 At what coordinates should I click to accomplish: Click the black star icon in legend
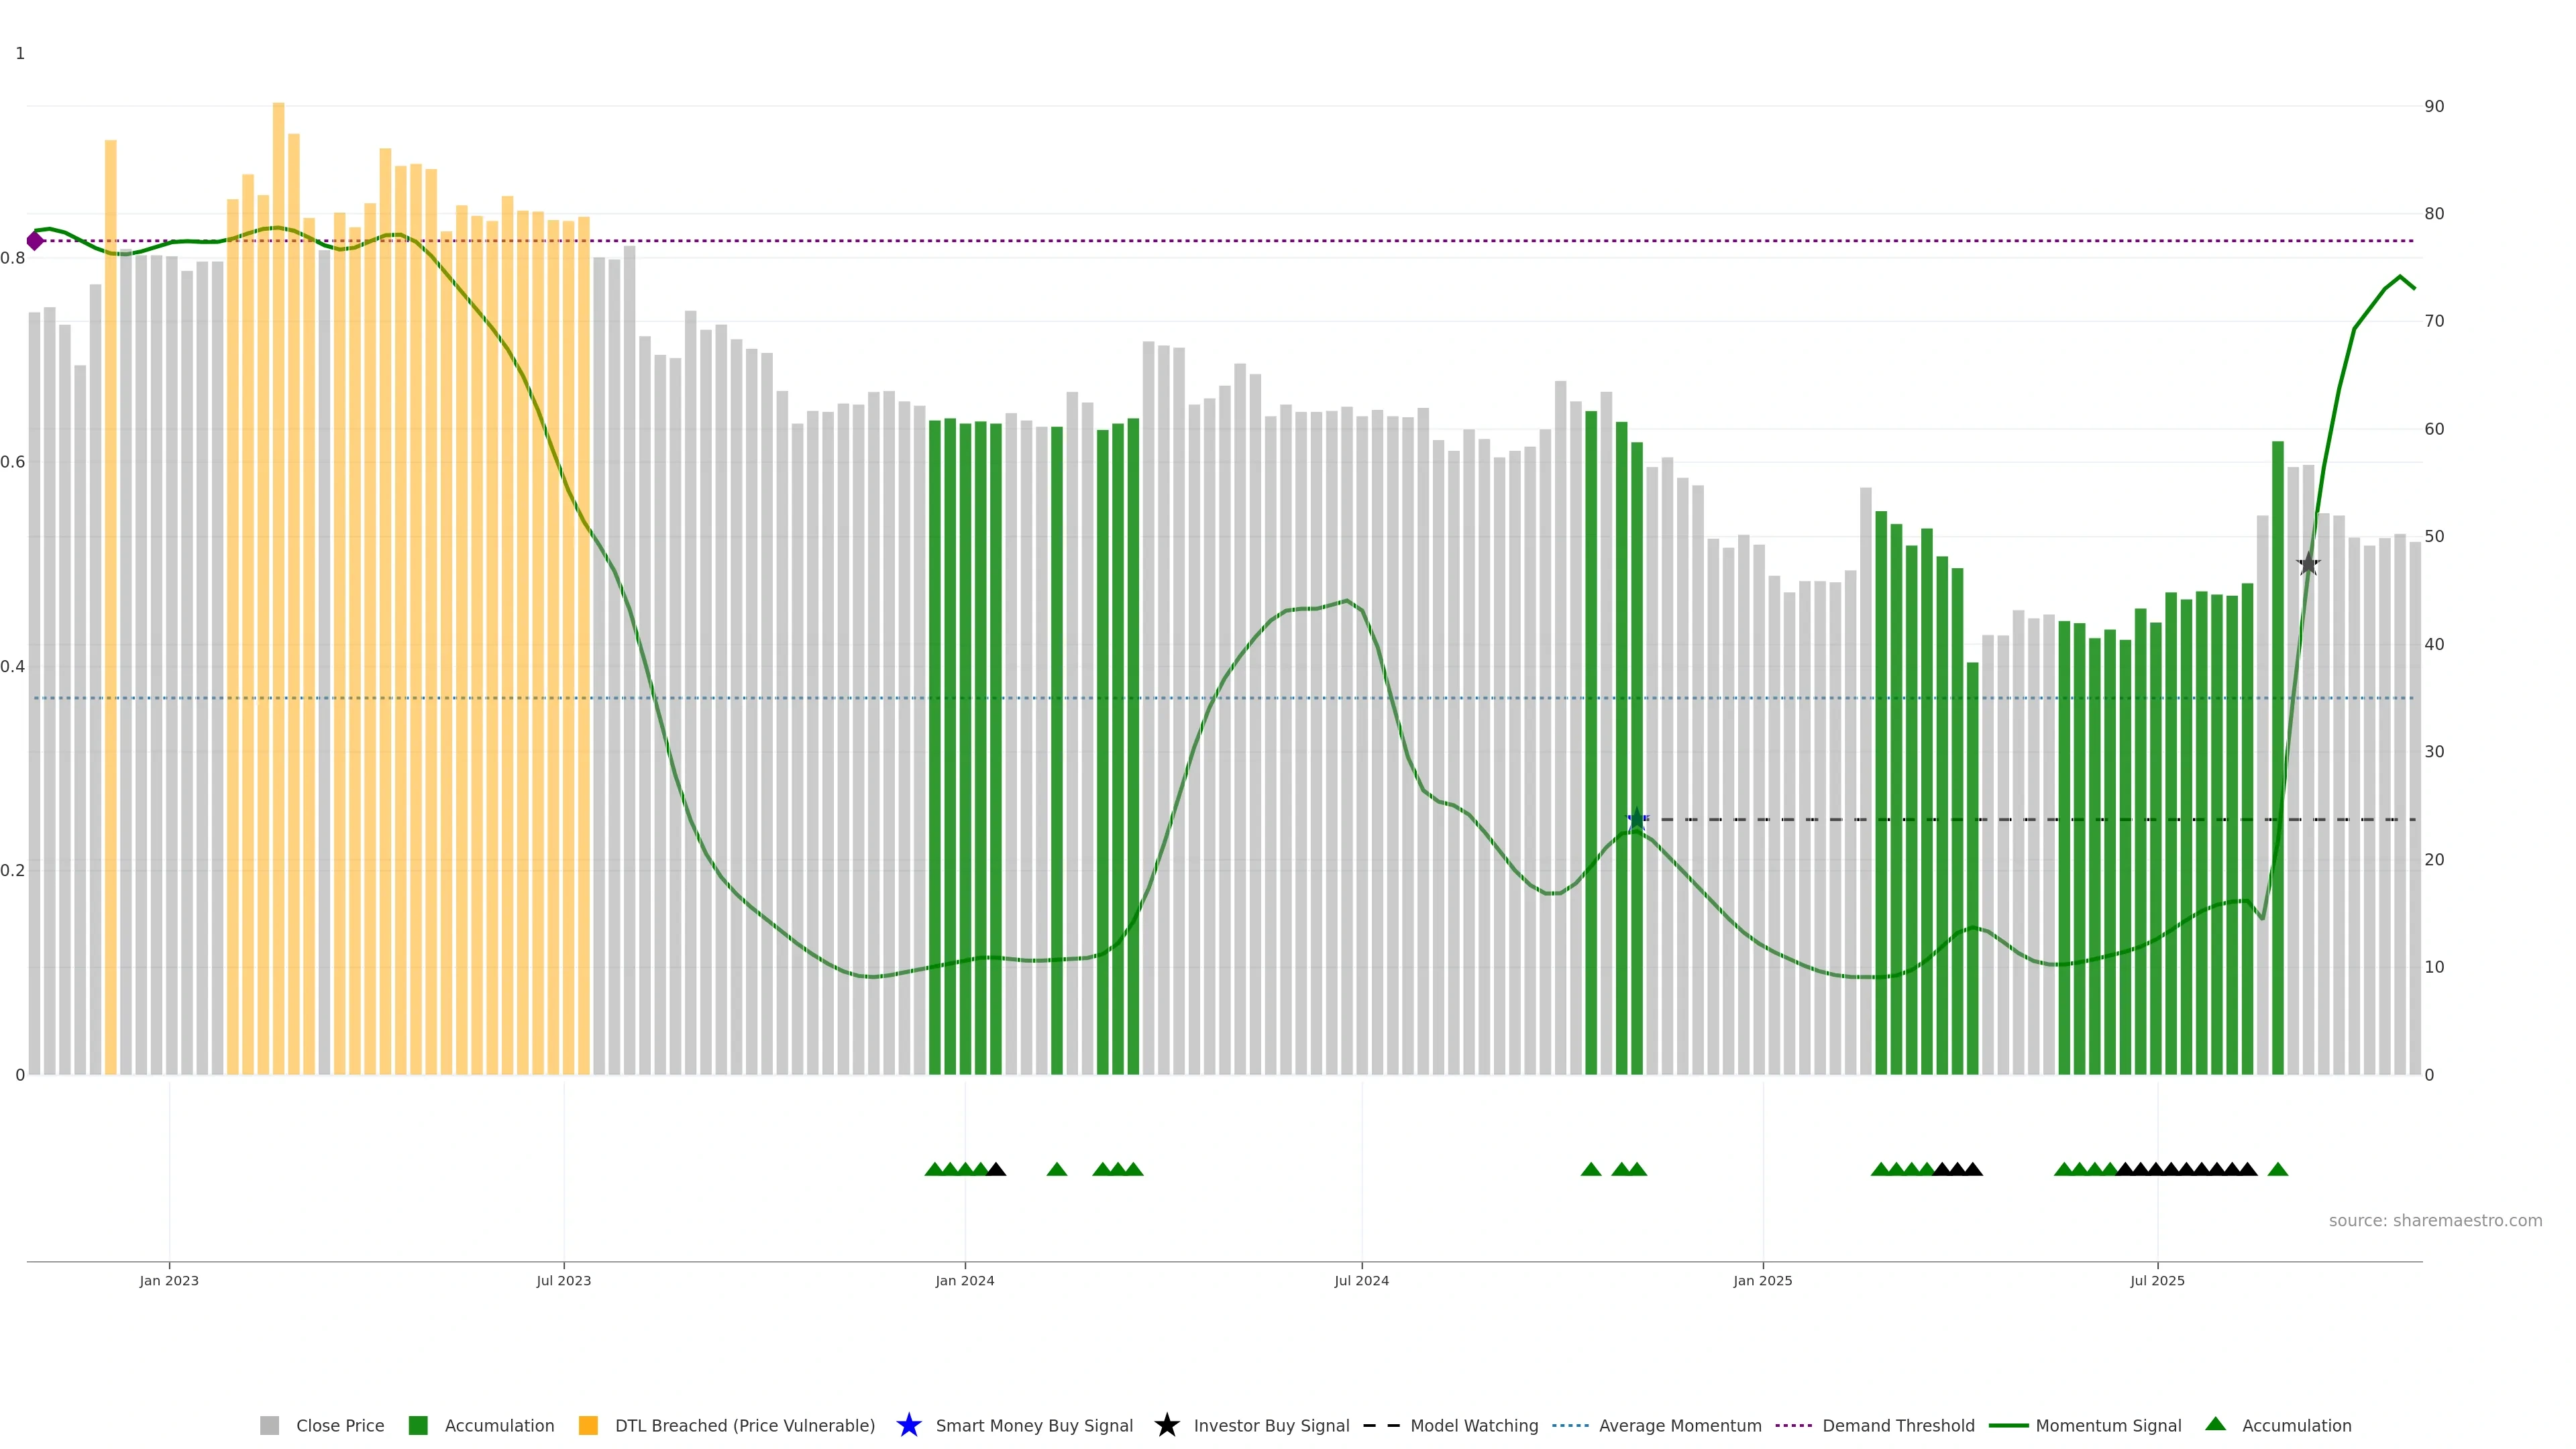coord(1166,1425)
